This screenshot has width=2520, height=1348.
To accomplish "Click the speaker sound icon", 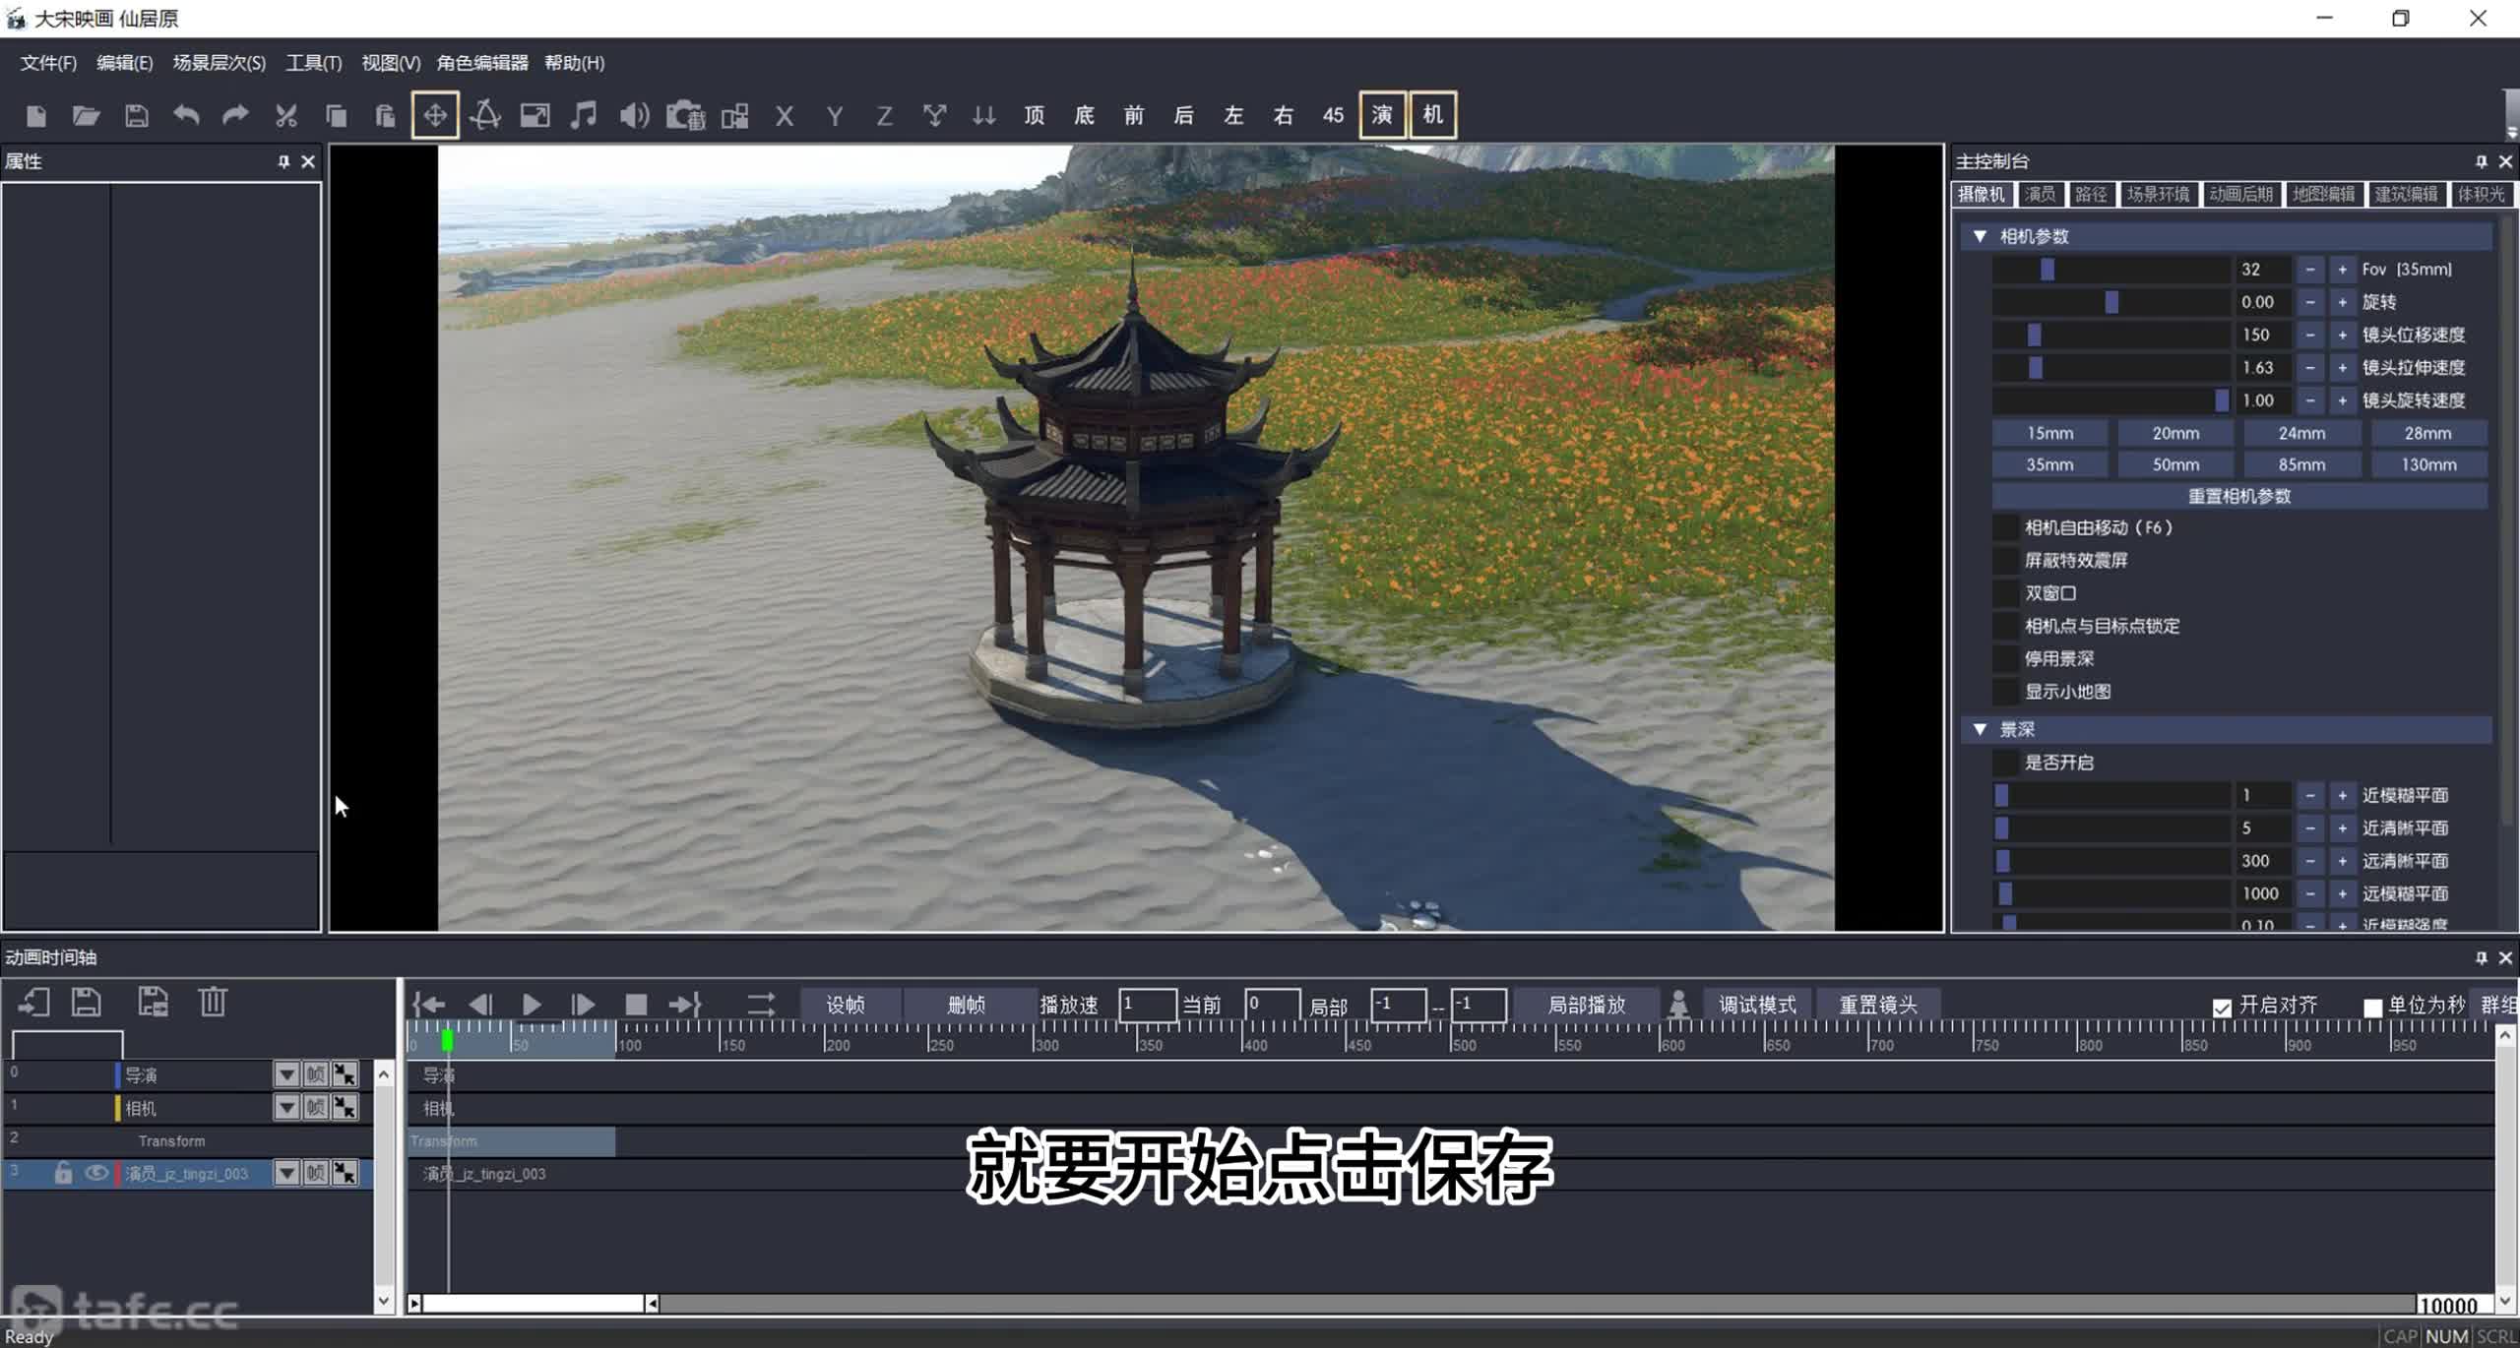I will (635, 116).
